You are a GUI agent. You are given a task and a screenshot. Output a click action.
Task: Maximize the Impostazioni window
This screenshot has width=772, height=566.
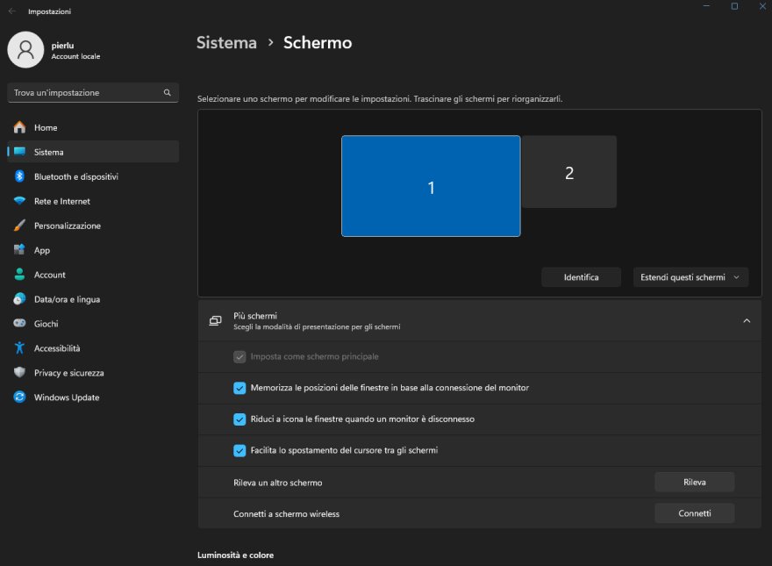[734, 6]
